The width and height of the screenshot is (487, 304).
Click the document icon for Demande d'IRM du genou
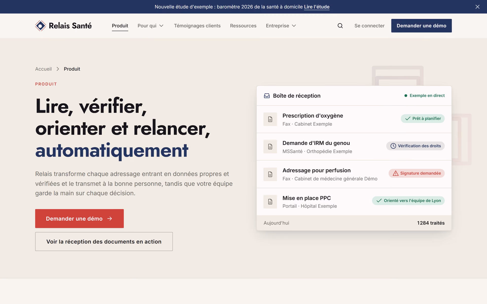point(270,147)
